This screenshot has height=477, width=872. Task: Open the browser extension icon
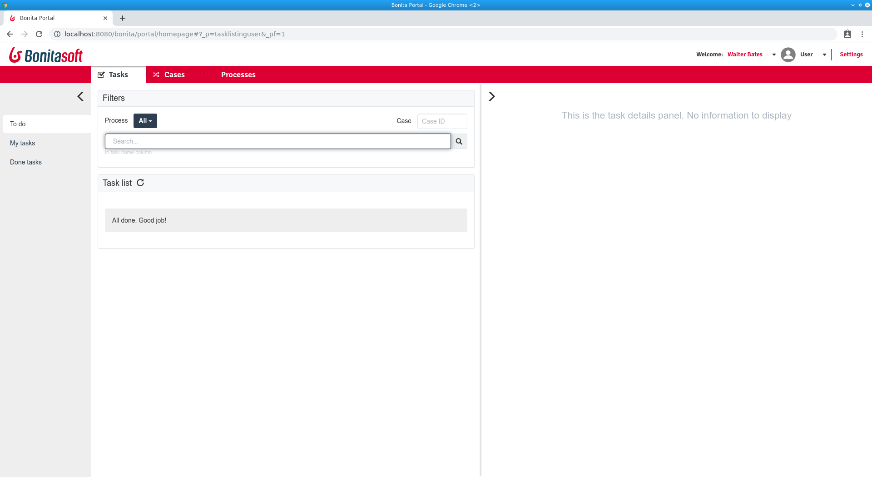click(847, 34)
